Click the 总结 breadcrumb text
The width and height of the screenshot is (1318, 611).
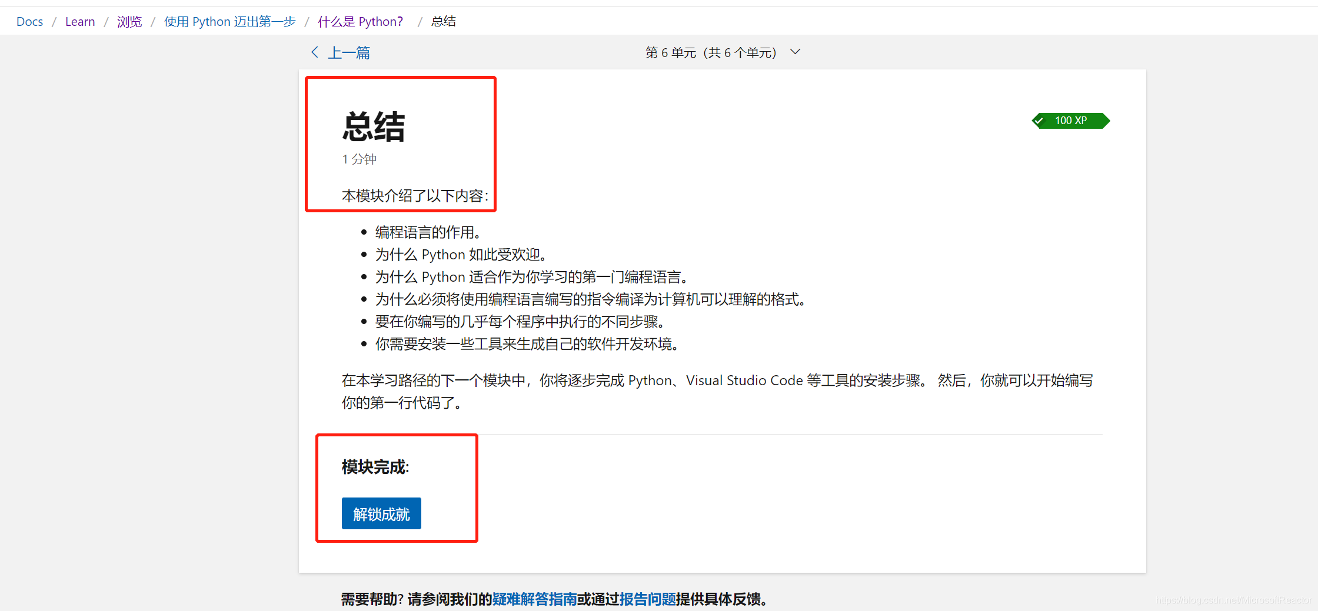tap(444, 22)
